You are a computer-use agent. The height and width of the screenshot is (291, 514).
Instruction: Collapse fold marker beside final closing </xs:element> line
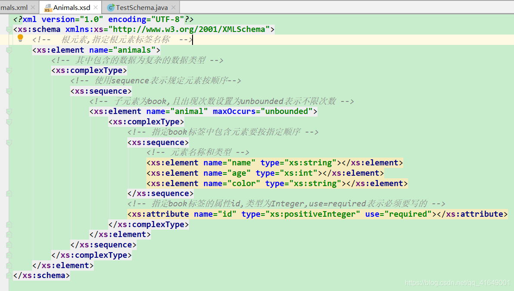[9, 266]
